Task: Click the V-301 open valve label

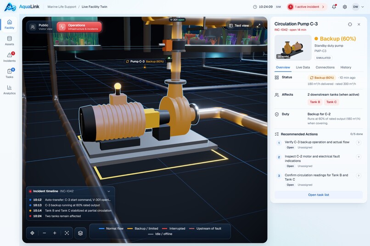Action: pos(177,20)
